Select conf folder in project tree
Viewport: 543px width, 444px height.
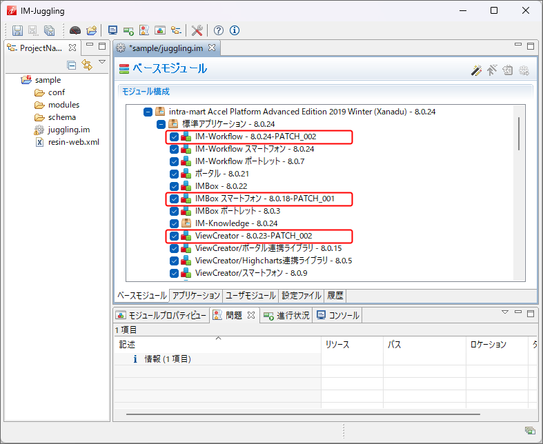click(50, 92)
